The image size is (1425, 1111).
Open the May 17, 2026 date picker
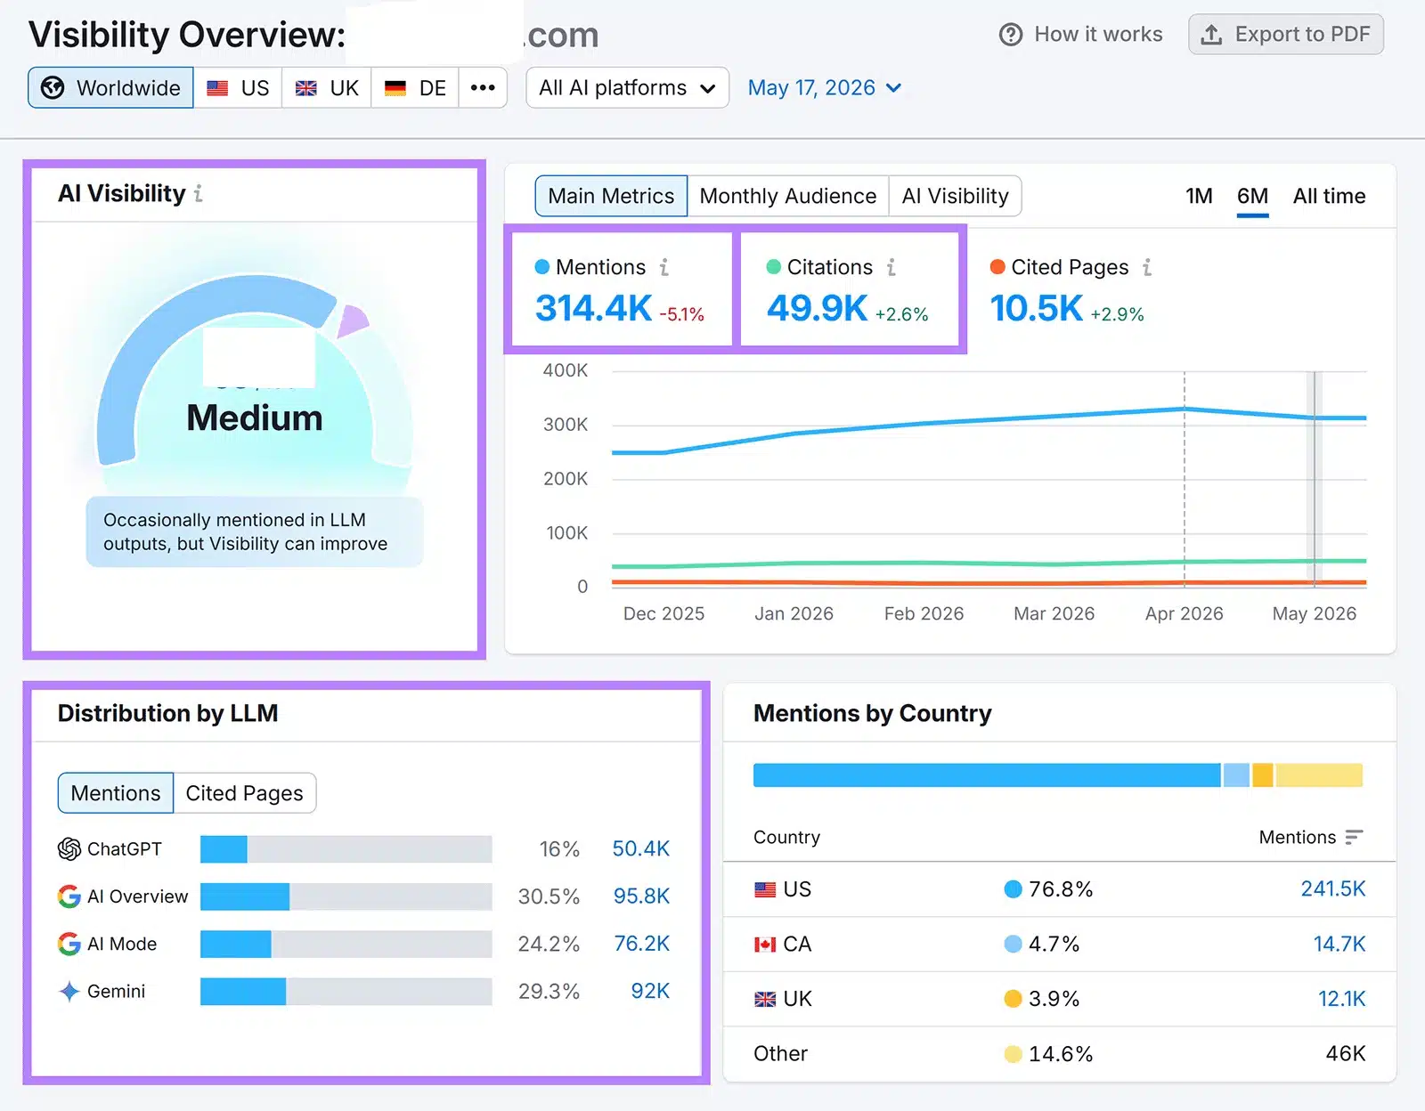(x=825, y=87)
